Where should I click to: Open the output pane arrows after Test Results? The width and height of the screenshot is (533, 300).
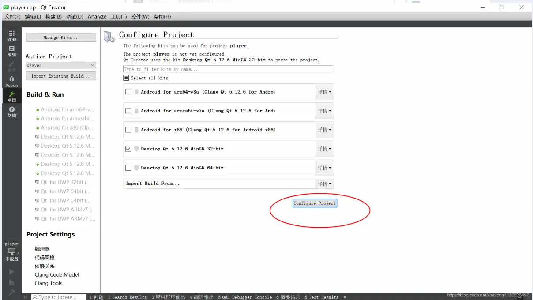point(345,297)
